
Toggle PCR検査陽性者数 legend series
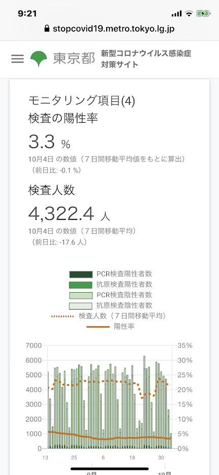click(x=111, y=274)
